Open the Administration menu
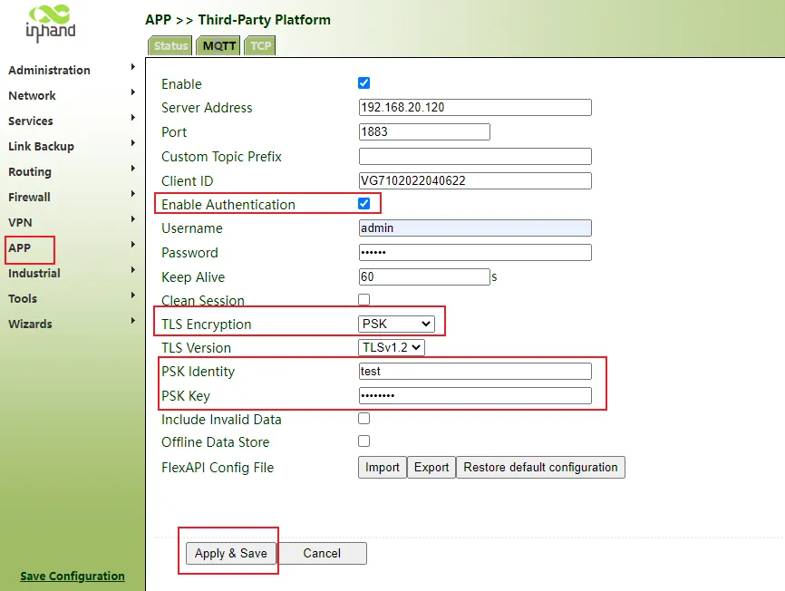The height and width of the screenshot is (591, 785). click(49, 70)
